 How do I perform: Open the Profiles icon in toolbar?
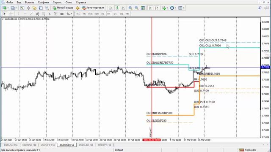point(13,8)
